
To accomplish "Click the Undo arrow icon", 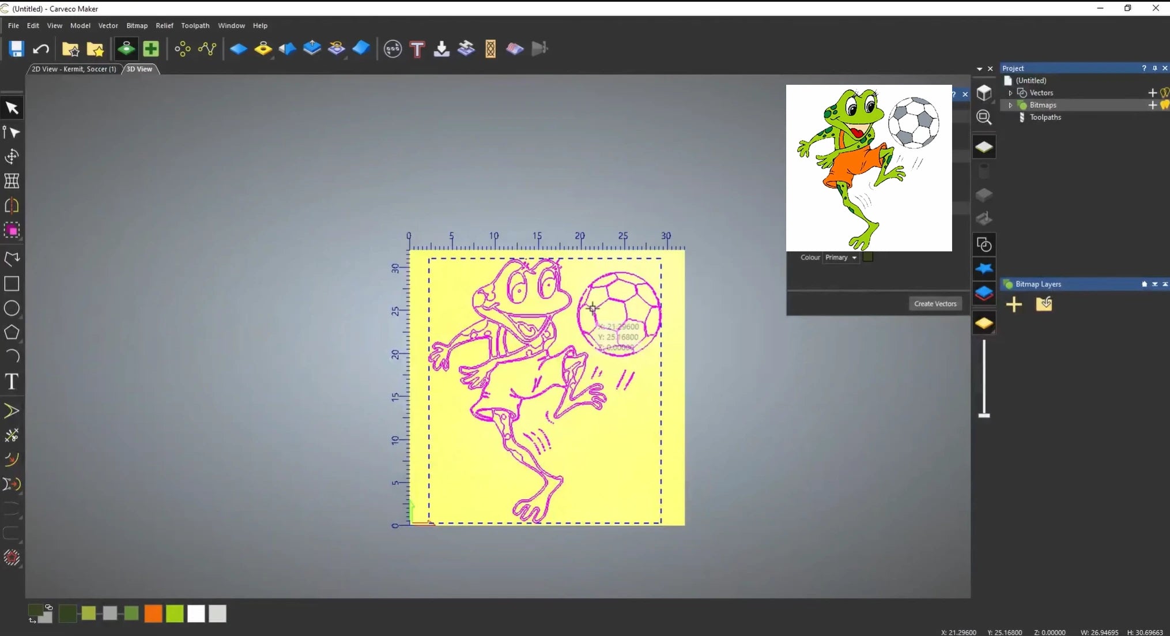I will [x=40, y=49].
